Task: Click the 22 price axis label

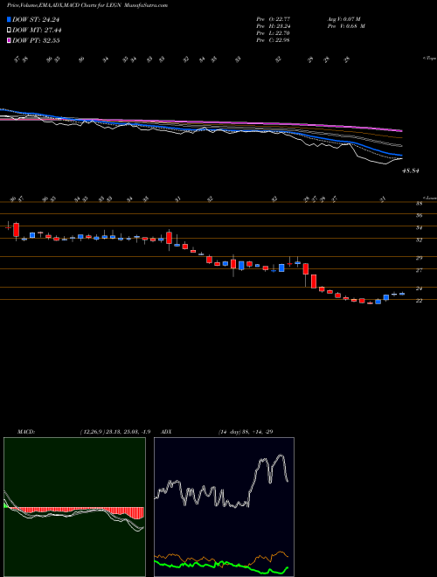Action: (x=419, y=301)
